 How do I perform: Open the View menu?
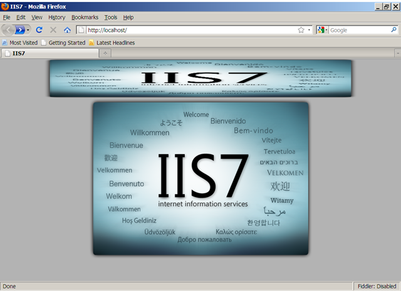37,17
